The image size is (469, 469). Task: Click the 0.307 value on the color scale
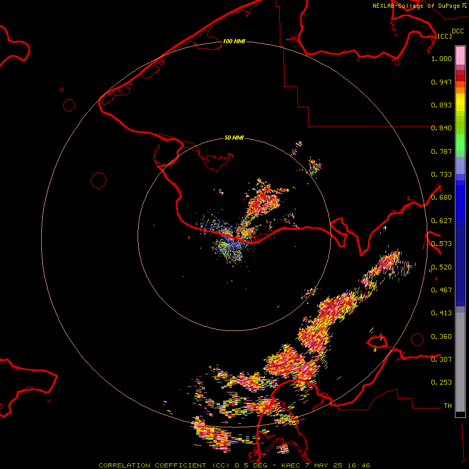[x=441, y=360]
